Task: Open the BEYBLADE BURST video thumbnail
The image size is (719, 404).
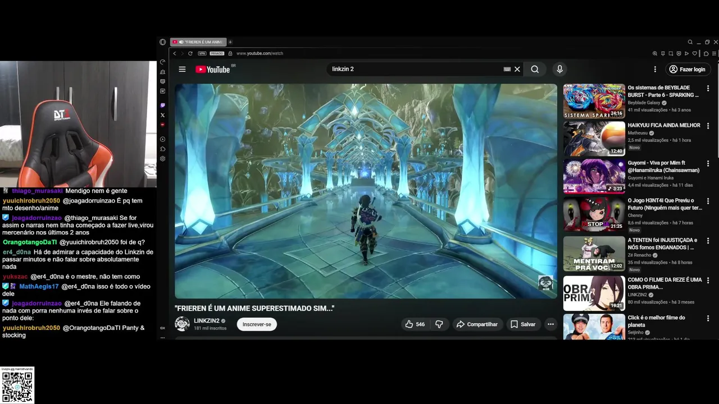Action: tap(594, 101)
